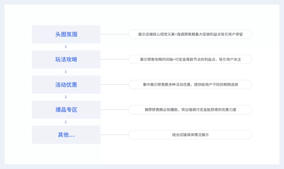Click the 头图氛围 box
Viewport: 284px width, 169px height.
66,34
